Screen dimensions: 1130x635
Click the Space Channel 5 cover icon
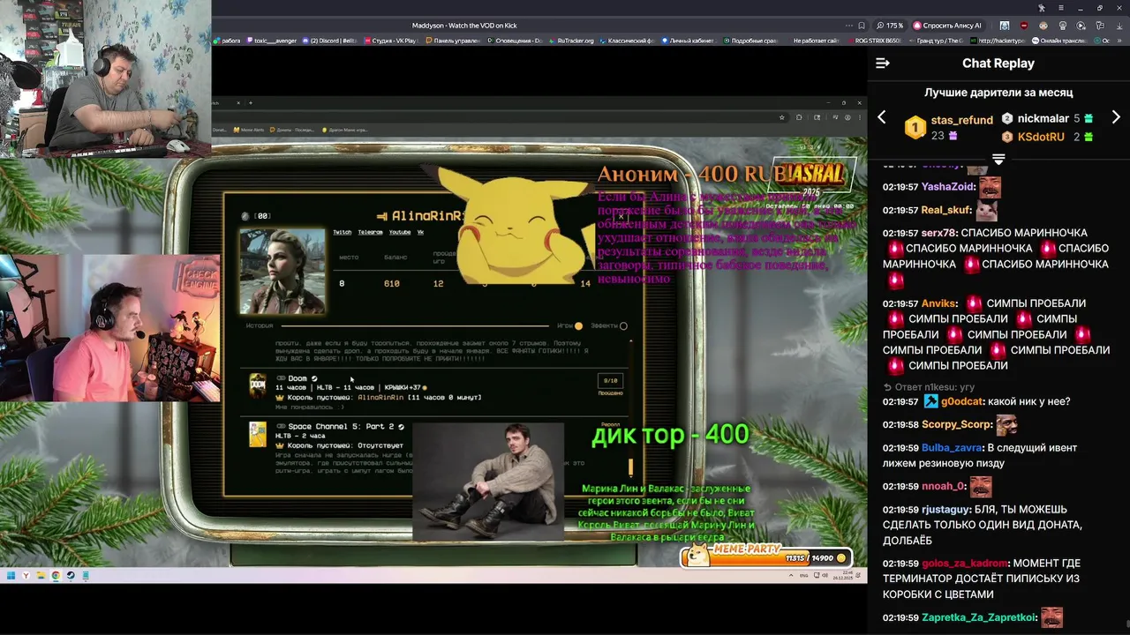pos(257,434)
